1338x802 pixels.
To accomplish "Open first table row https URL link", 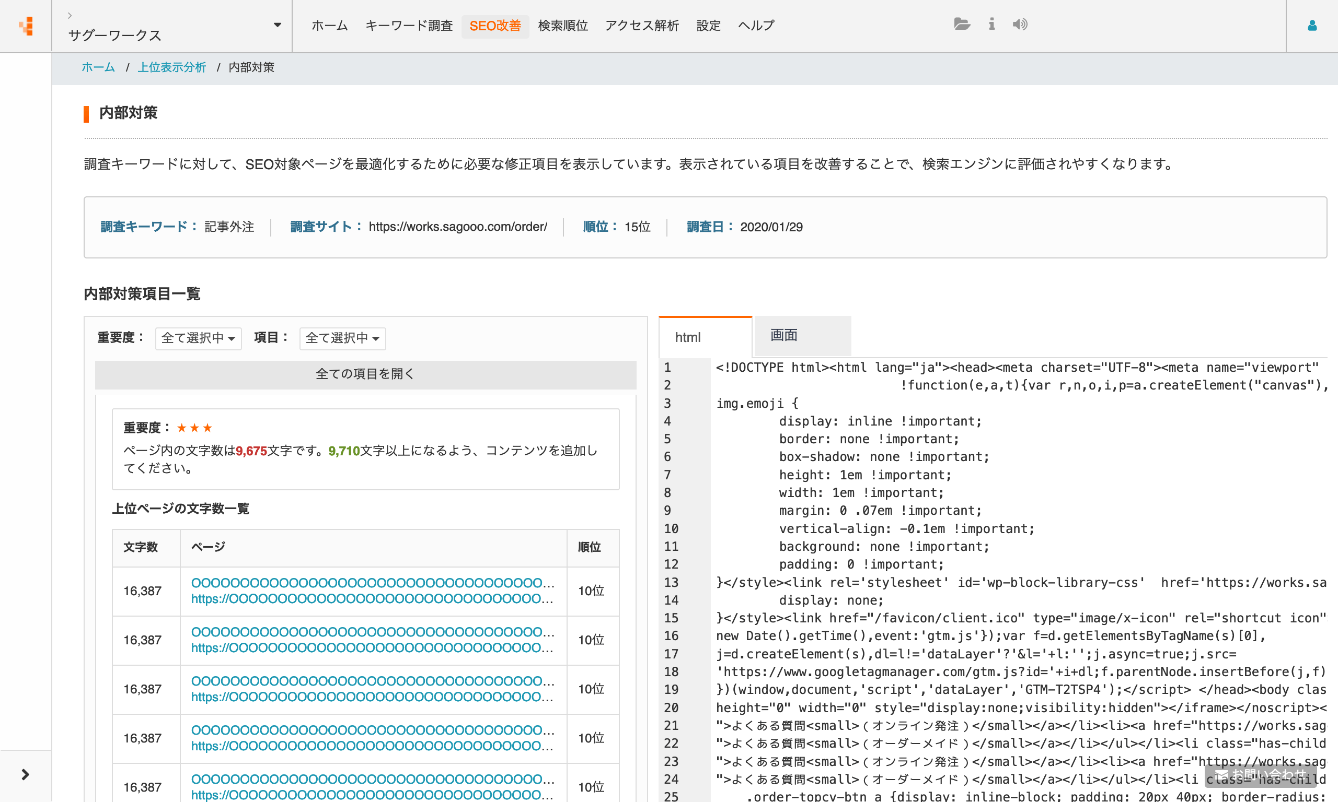I will pos(372,599).
